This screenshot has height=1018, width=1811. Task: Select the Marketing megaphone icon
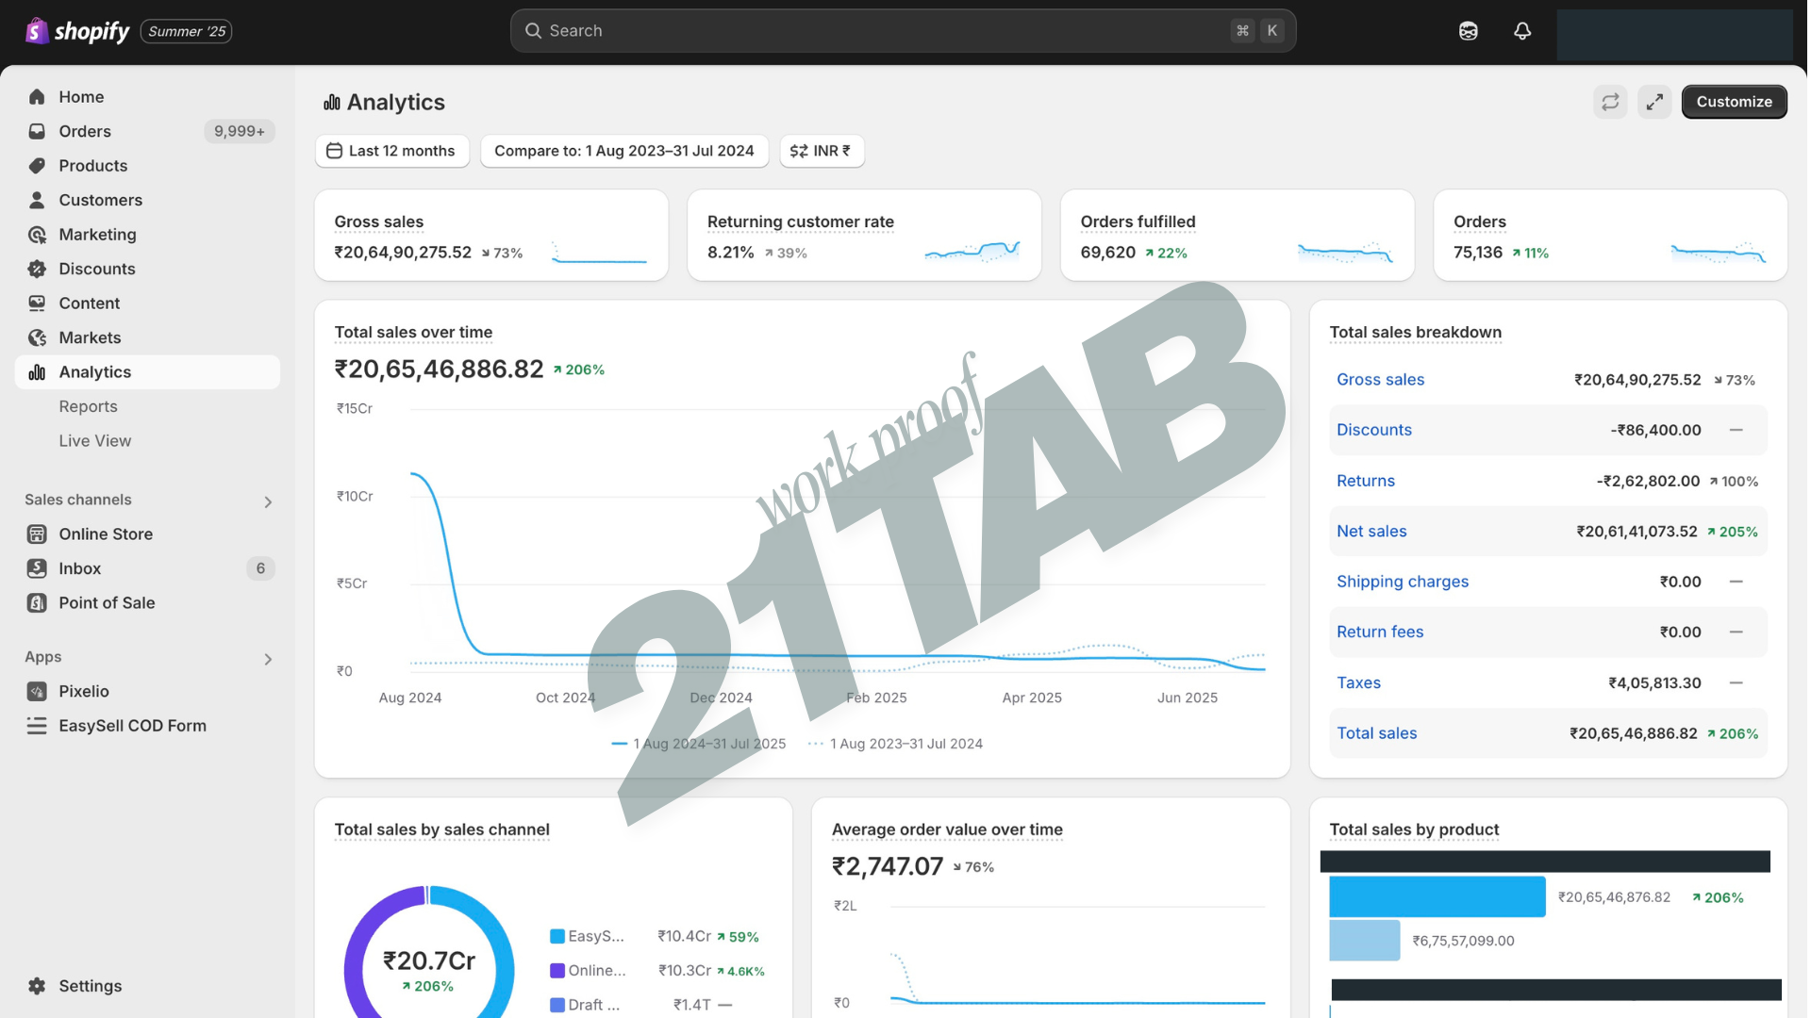pyautogui.click(x=36, y=234)
